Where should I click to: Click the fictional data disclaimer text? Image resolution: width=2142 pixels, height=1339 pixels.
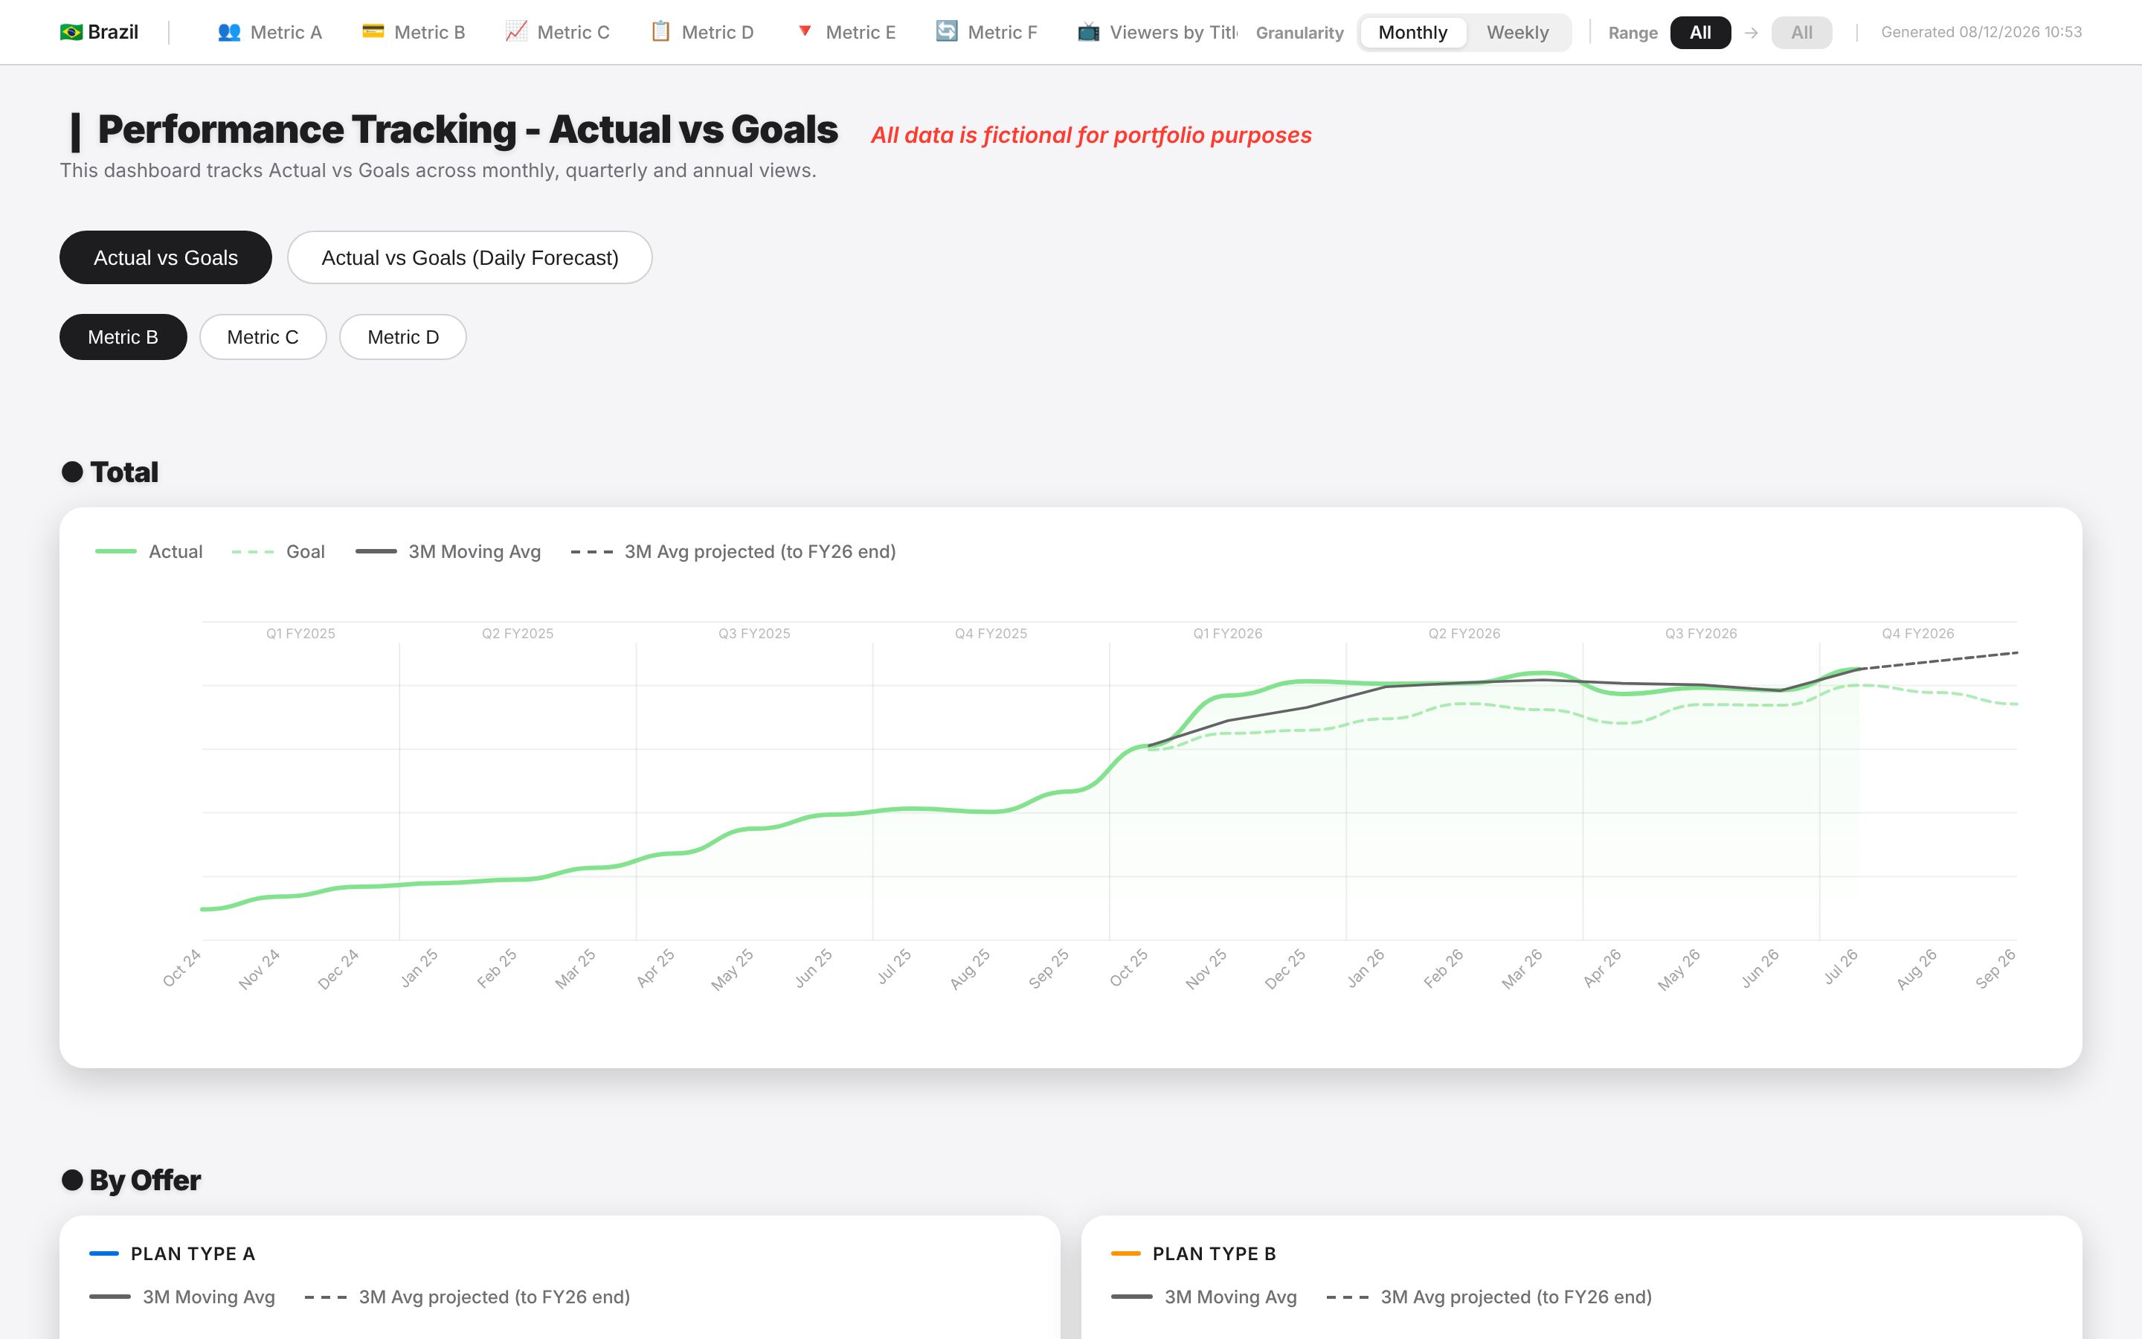(1090, 135)
